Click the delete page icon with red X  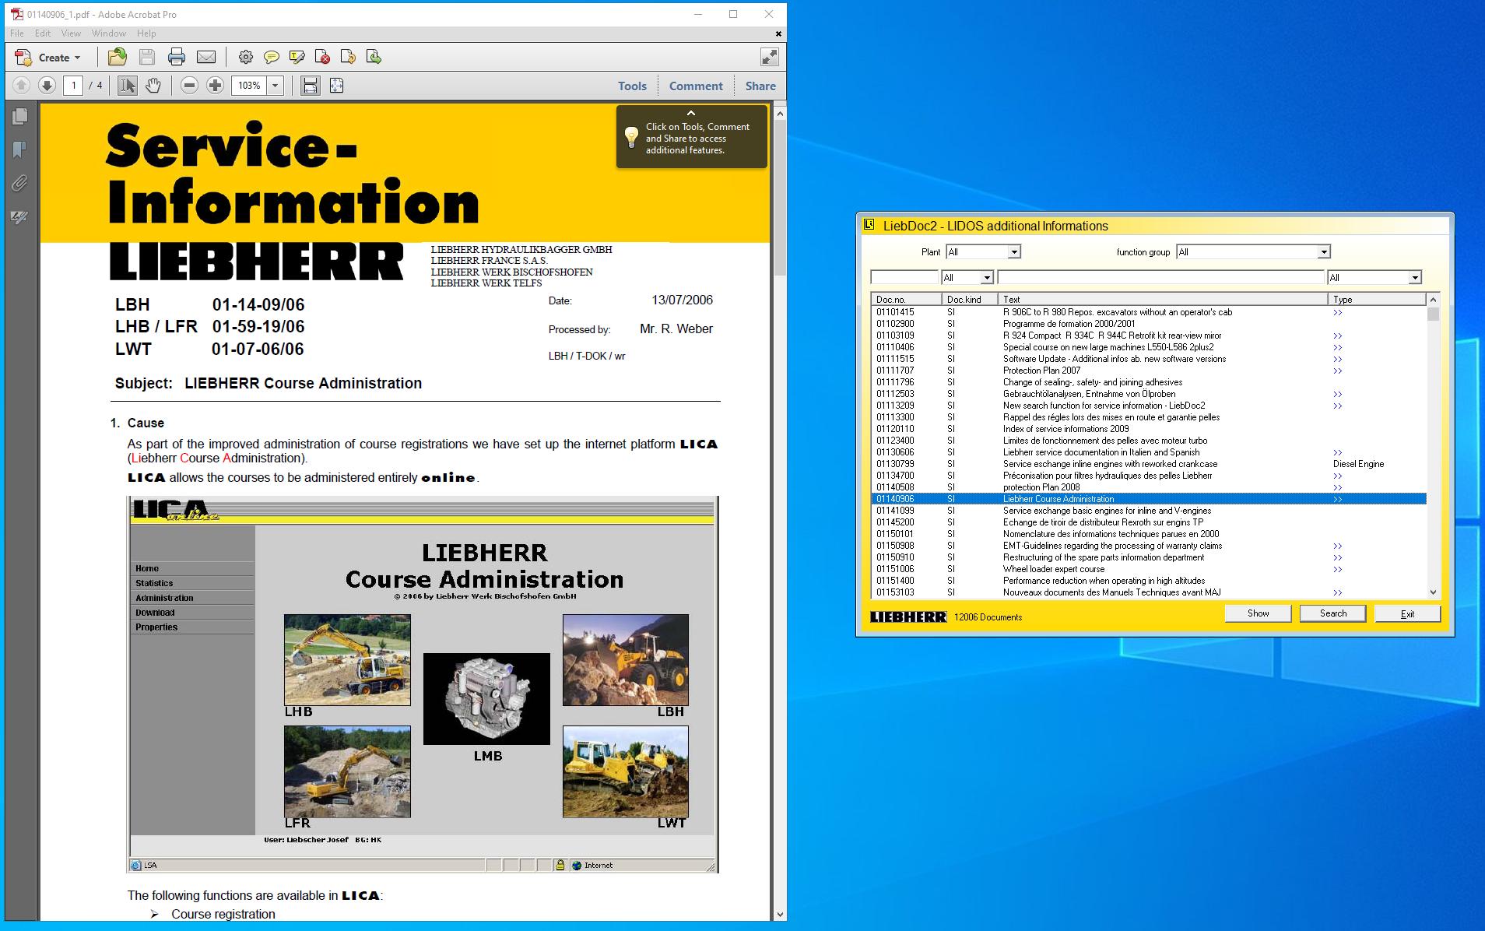click(322, 57)
